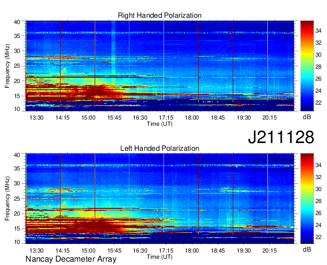Click the 15:00 tick label on bottom plot
The height and width of the screenshot is (265, 327).
click(88, 251)
